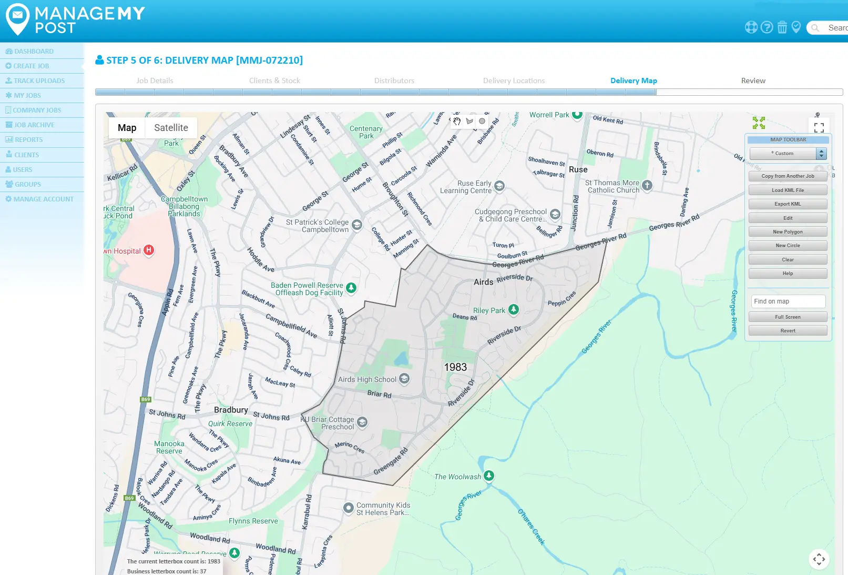This screenshot has height=575, width=848.
Task: Click Campbelltown Hospital marker icon
Action: click(149, 250)
